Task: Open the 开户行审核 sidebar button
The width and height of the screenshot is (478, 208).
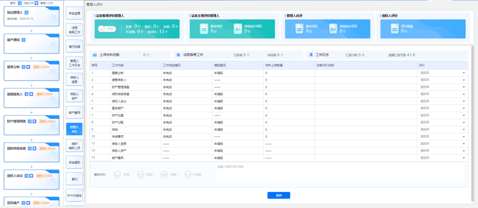Action: point(74,195)
